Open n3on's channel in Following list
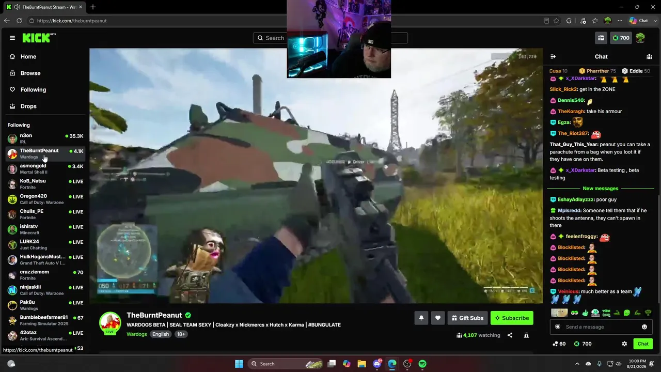 tap(45, 138)
